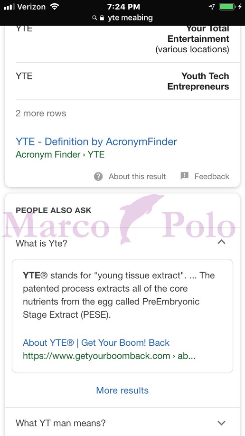Screen dimensions: 245x436
Task: Tap the About this result question-mark icon
Action: tap(98, 176)
